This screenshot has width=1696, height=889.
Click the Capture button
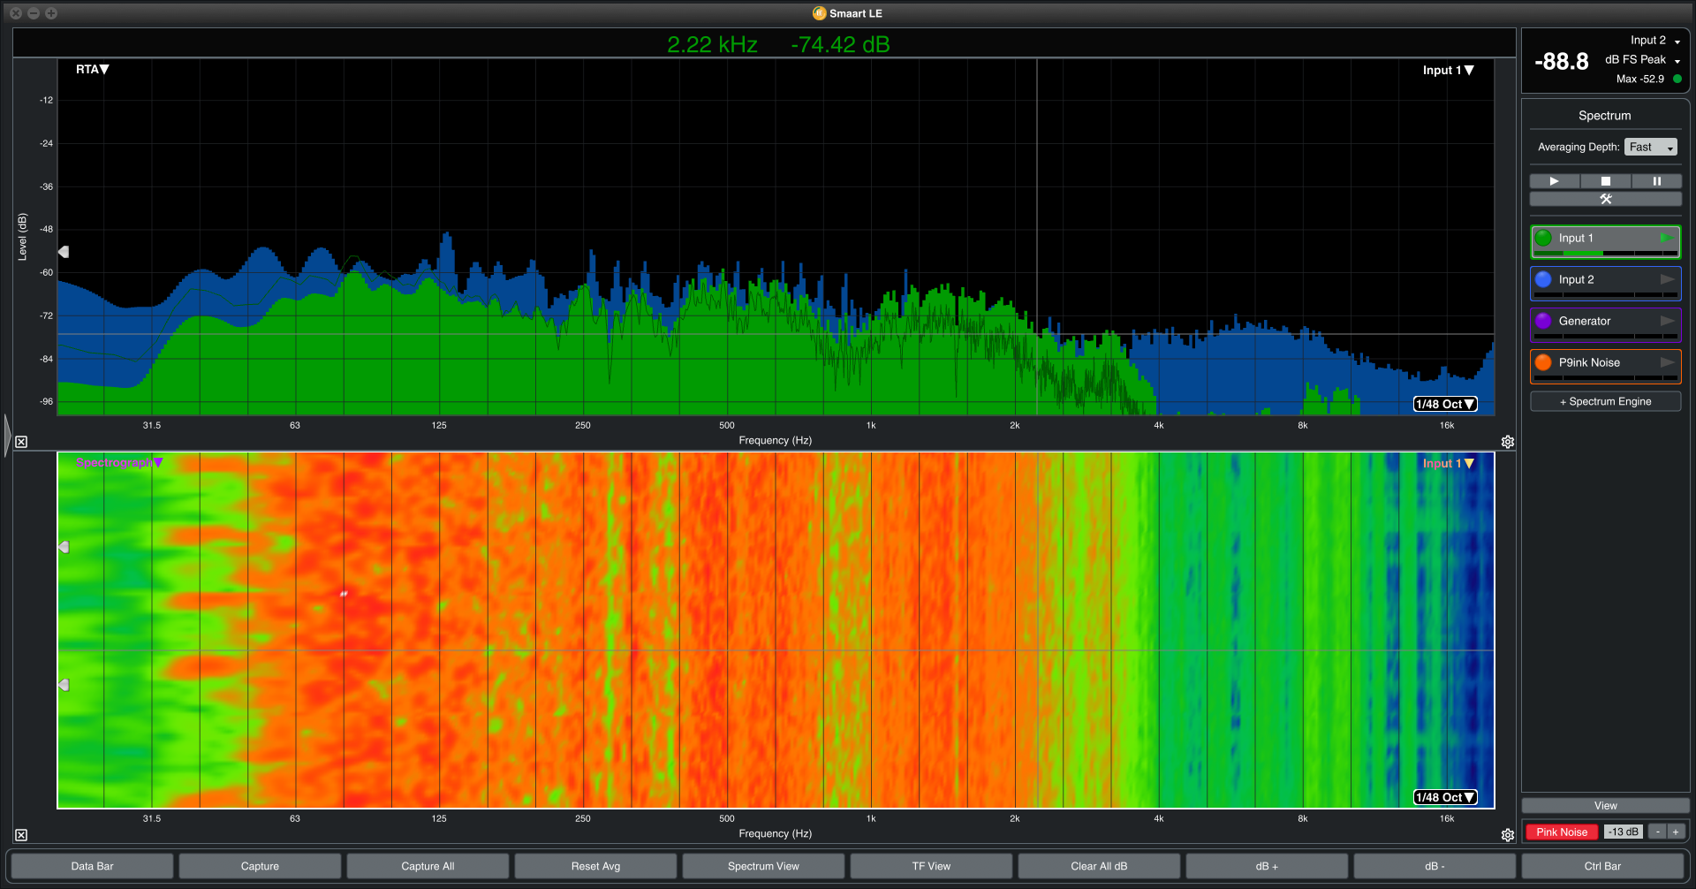[260, 866]
